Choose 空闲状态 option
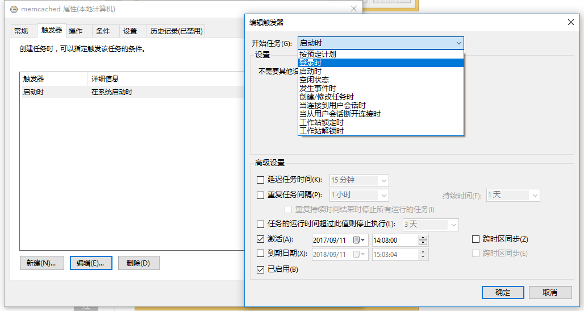Image resolution: width=584 pixels, height=311 pixels. tap(381, 80)
